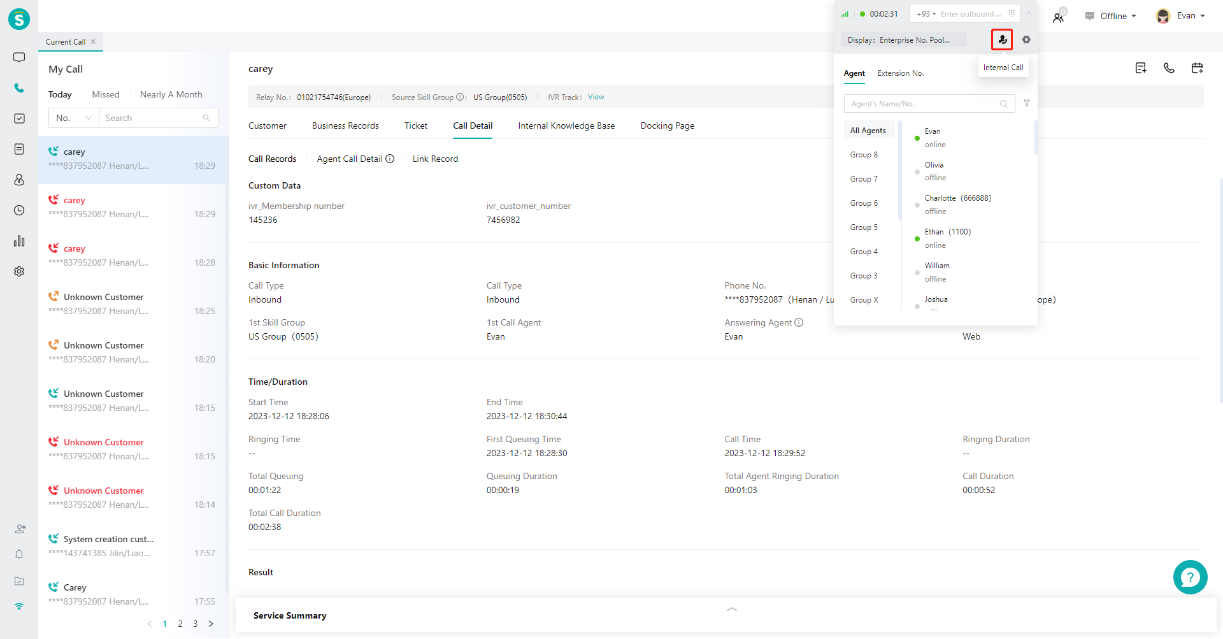Open the customer person icon in sidebar
This screenshot has width=1223, height=639.
pyautogui.click(x=19, y=180)
